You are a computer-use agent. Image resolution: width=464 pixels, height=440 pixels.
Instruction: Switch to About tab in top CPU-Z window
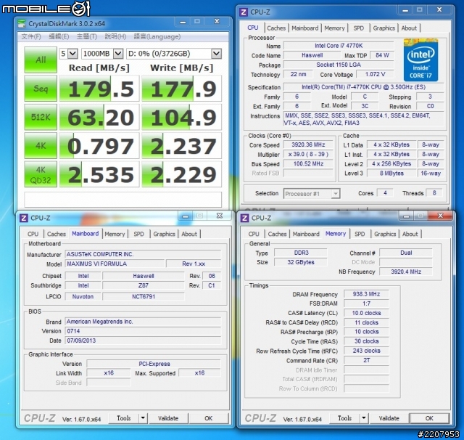click(409, 28)
